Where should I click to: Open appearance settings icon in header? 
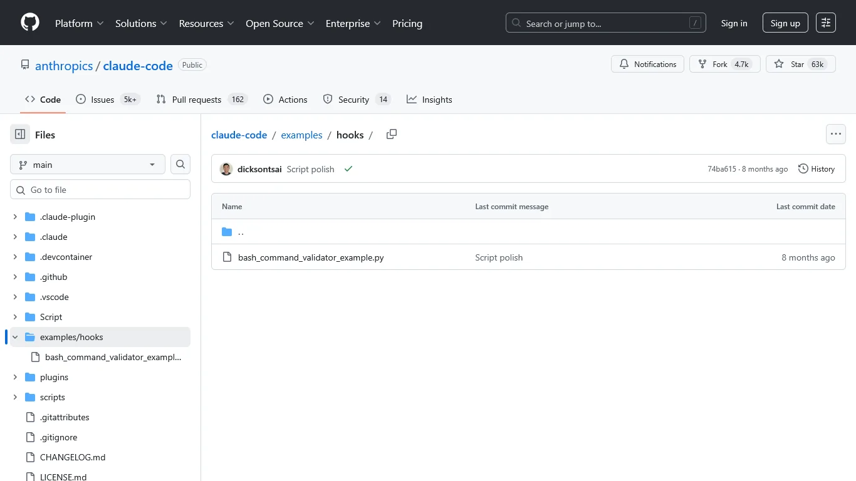(826, 23)
